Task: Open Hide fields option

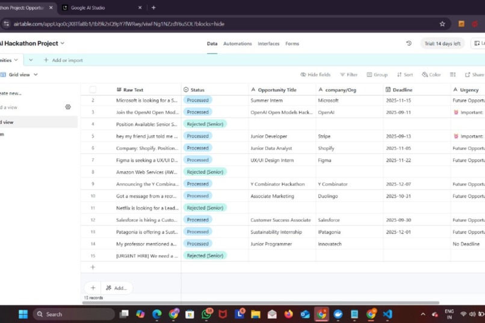Action: click(315, 75)
